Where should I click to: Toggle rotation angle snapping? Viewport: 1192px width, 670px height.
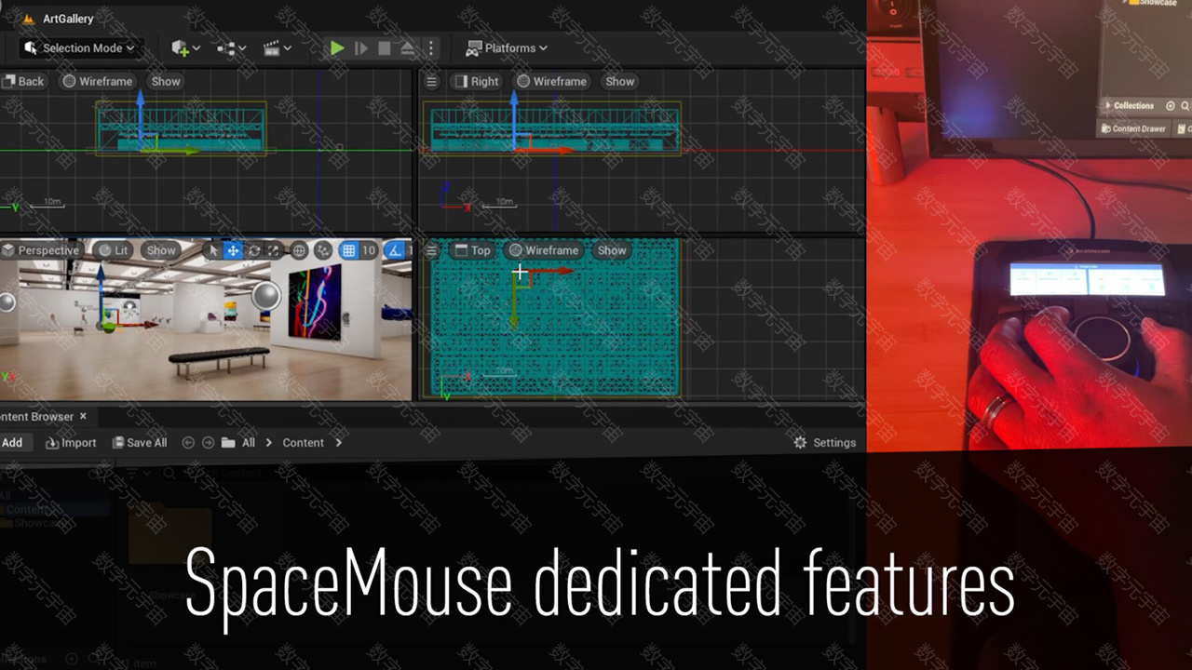coord(395,250)
